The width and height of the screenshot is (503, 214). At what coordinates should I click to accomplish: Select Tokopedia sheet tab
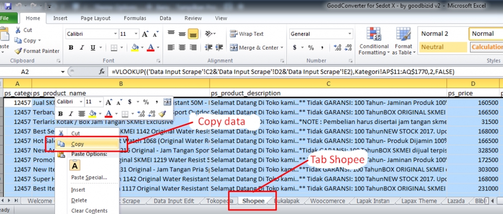220,201
